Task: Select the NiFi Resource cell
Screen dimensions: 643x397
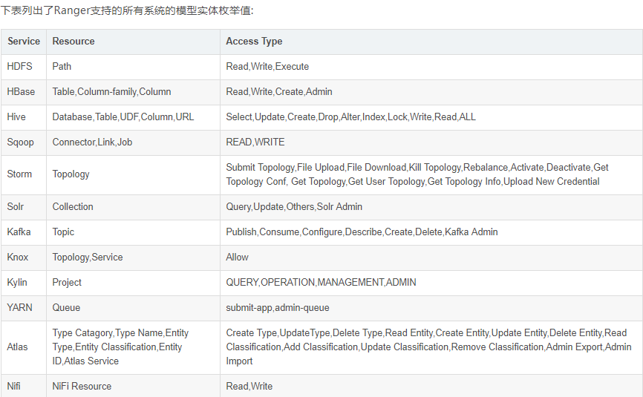Action: tap(133, 386)
